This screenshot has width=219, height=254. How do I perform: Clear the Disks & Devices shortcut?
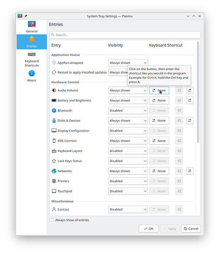(x=179, y=120)
